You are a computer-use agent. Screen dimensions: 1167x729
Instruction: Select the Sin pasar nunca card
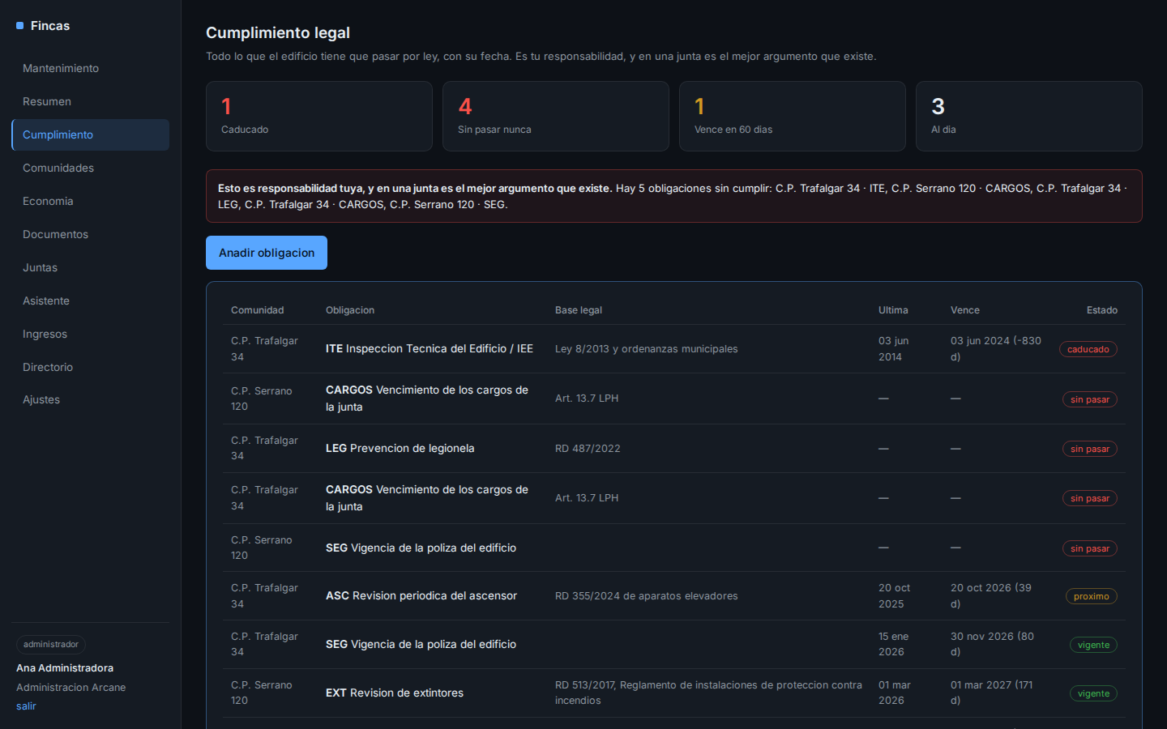556,116
